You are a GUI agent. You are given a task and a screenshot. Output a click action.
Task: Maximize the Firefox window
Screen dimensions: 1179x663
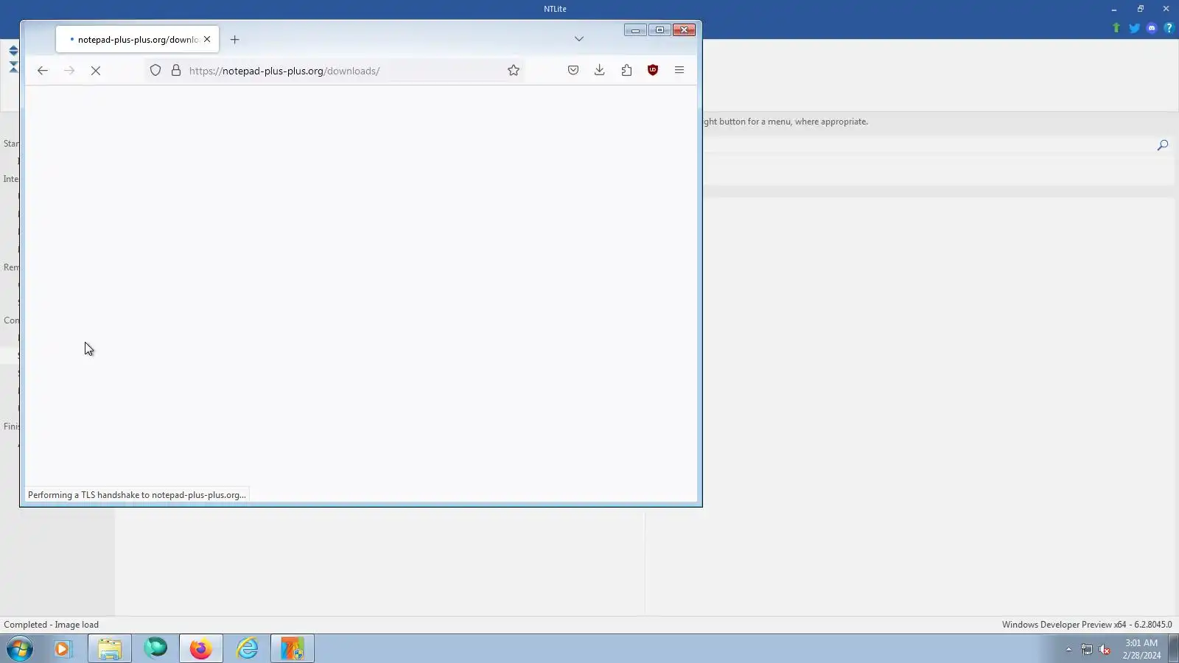(660, 30)
